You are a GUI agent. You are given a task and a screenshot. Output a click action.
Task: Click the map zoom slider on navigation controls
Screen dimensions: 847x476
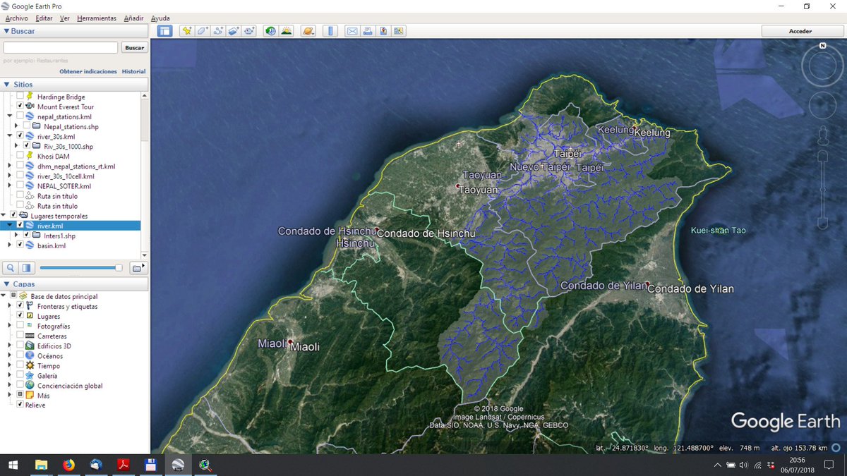click(x=822, y=190)
